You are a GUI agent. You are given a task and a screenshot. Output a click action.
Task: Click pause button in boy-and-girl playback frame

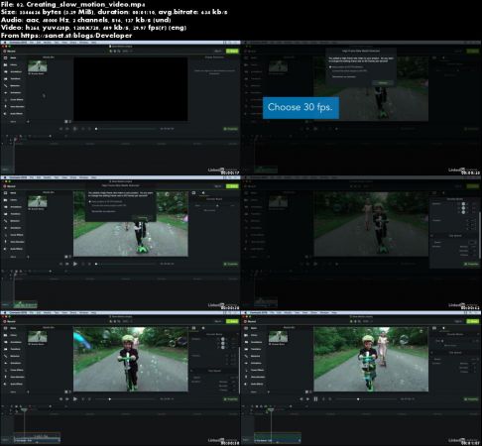point(315,399)
